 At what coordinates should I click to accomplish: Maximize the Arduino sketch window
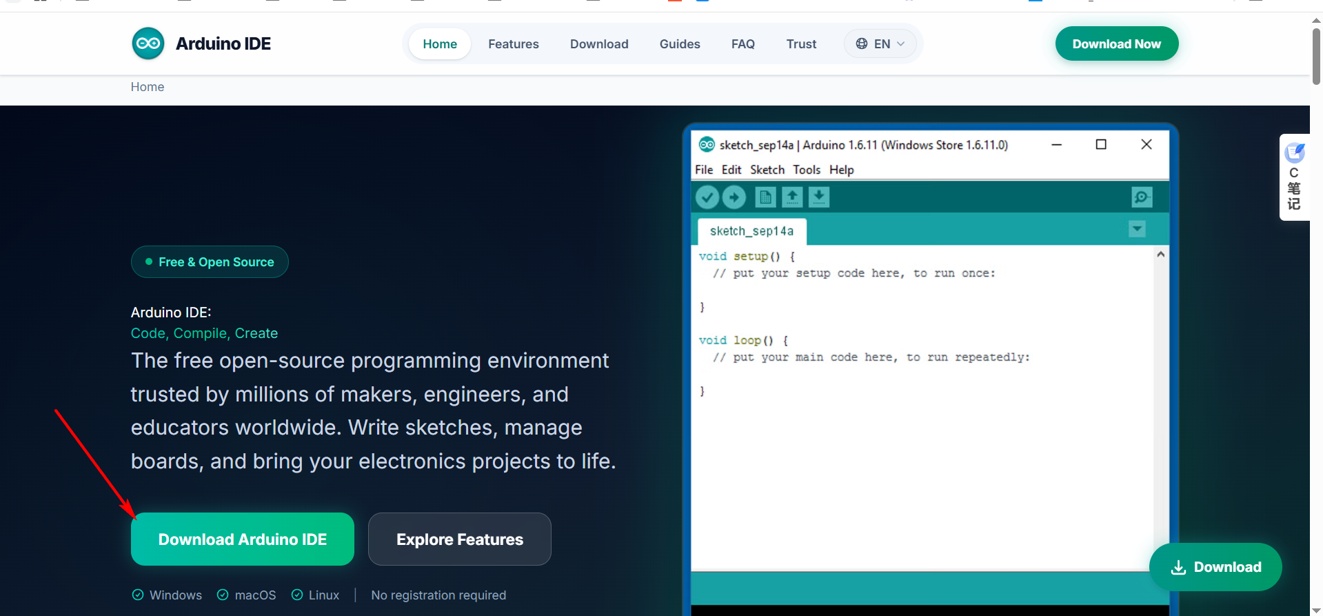[1101, 144]
